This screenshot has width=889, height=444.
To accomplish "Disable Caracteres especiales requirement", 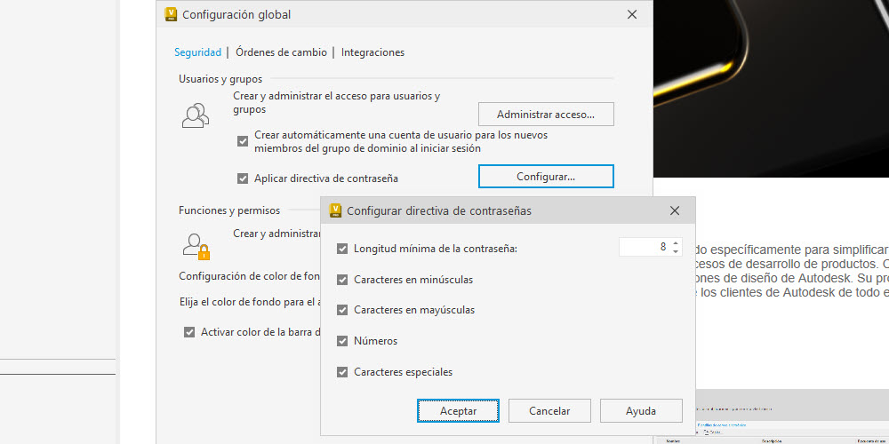I will [342, 372].
